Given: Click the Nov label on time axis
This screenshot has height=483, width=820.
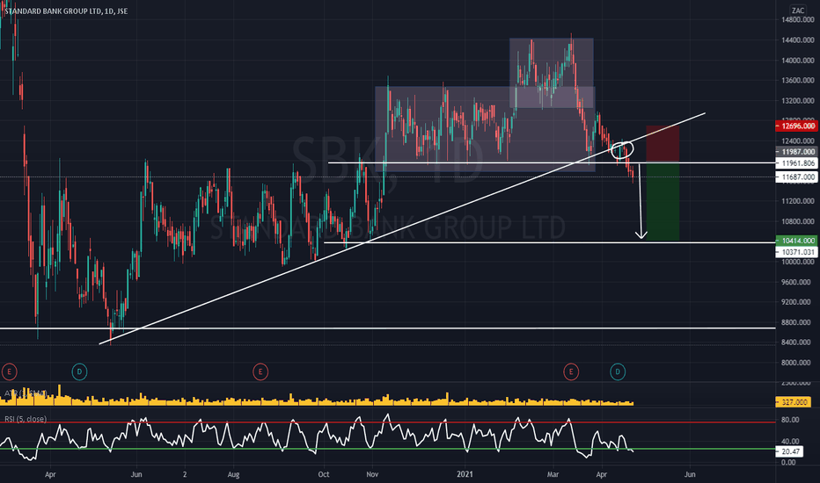Looking at the screenshot, I should click(372, 474).
